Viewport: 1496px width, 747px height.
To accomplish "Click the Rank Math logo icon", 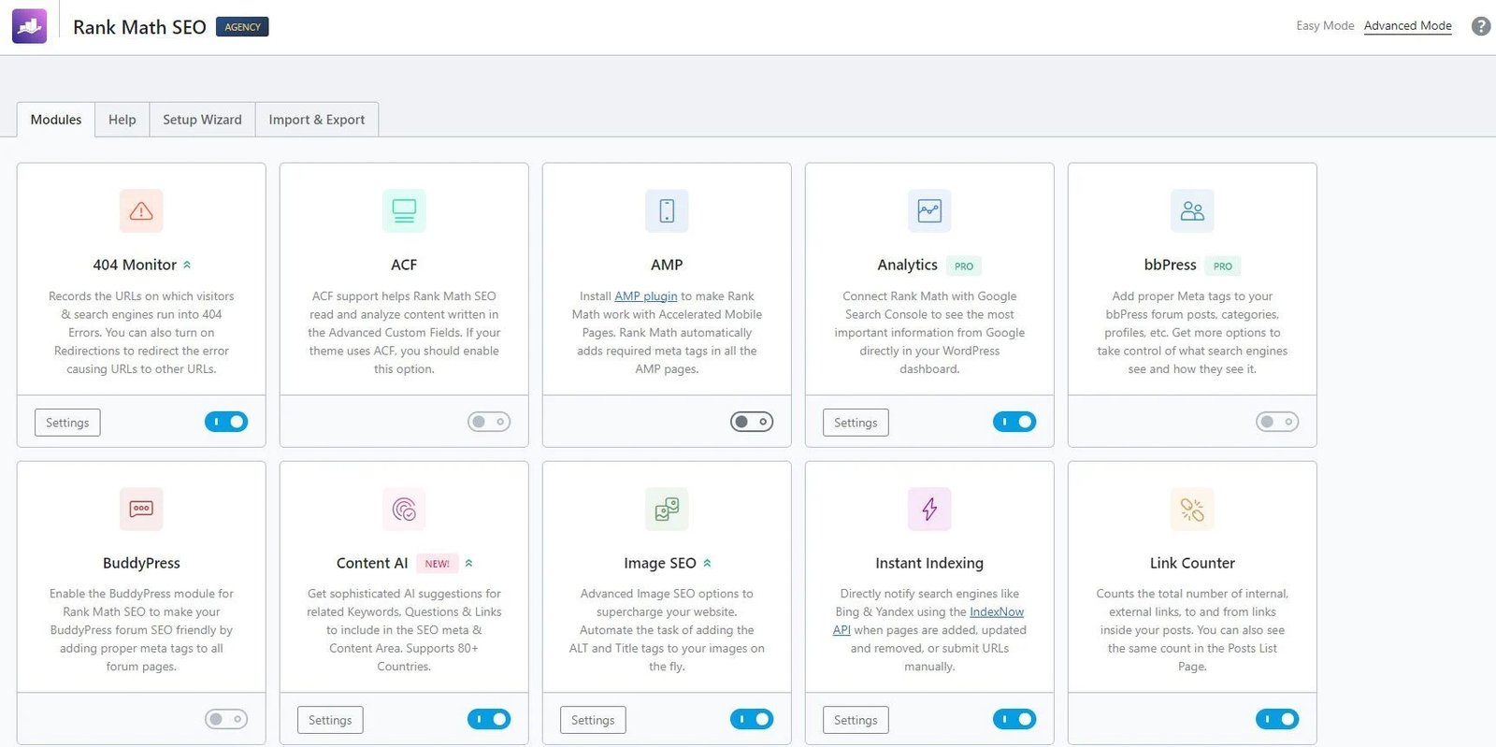I will (29, 26).
